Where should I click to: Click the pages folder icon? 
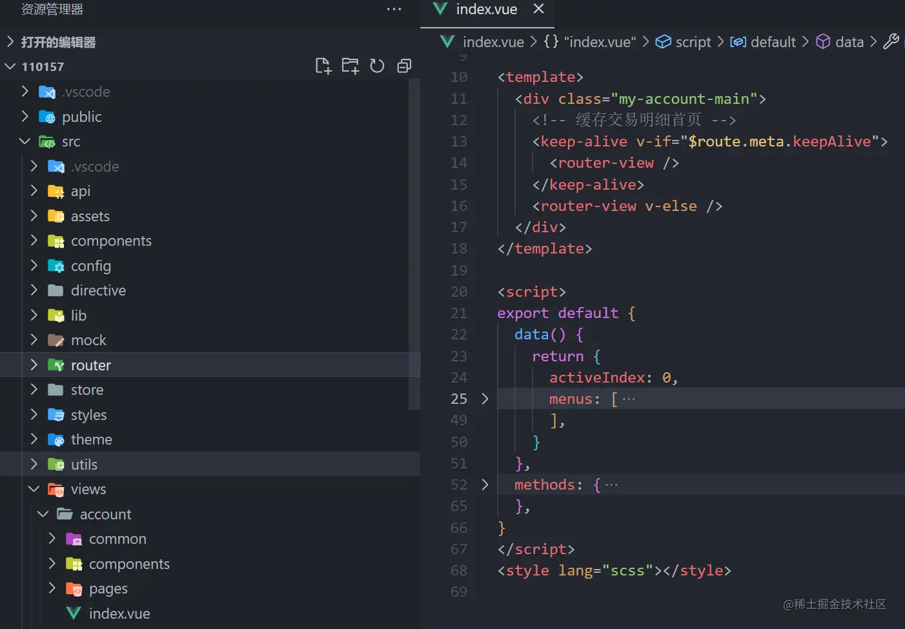pos(74,588)
